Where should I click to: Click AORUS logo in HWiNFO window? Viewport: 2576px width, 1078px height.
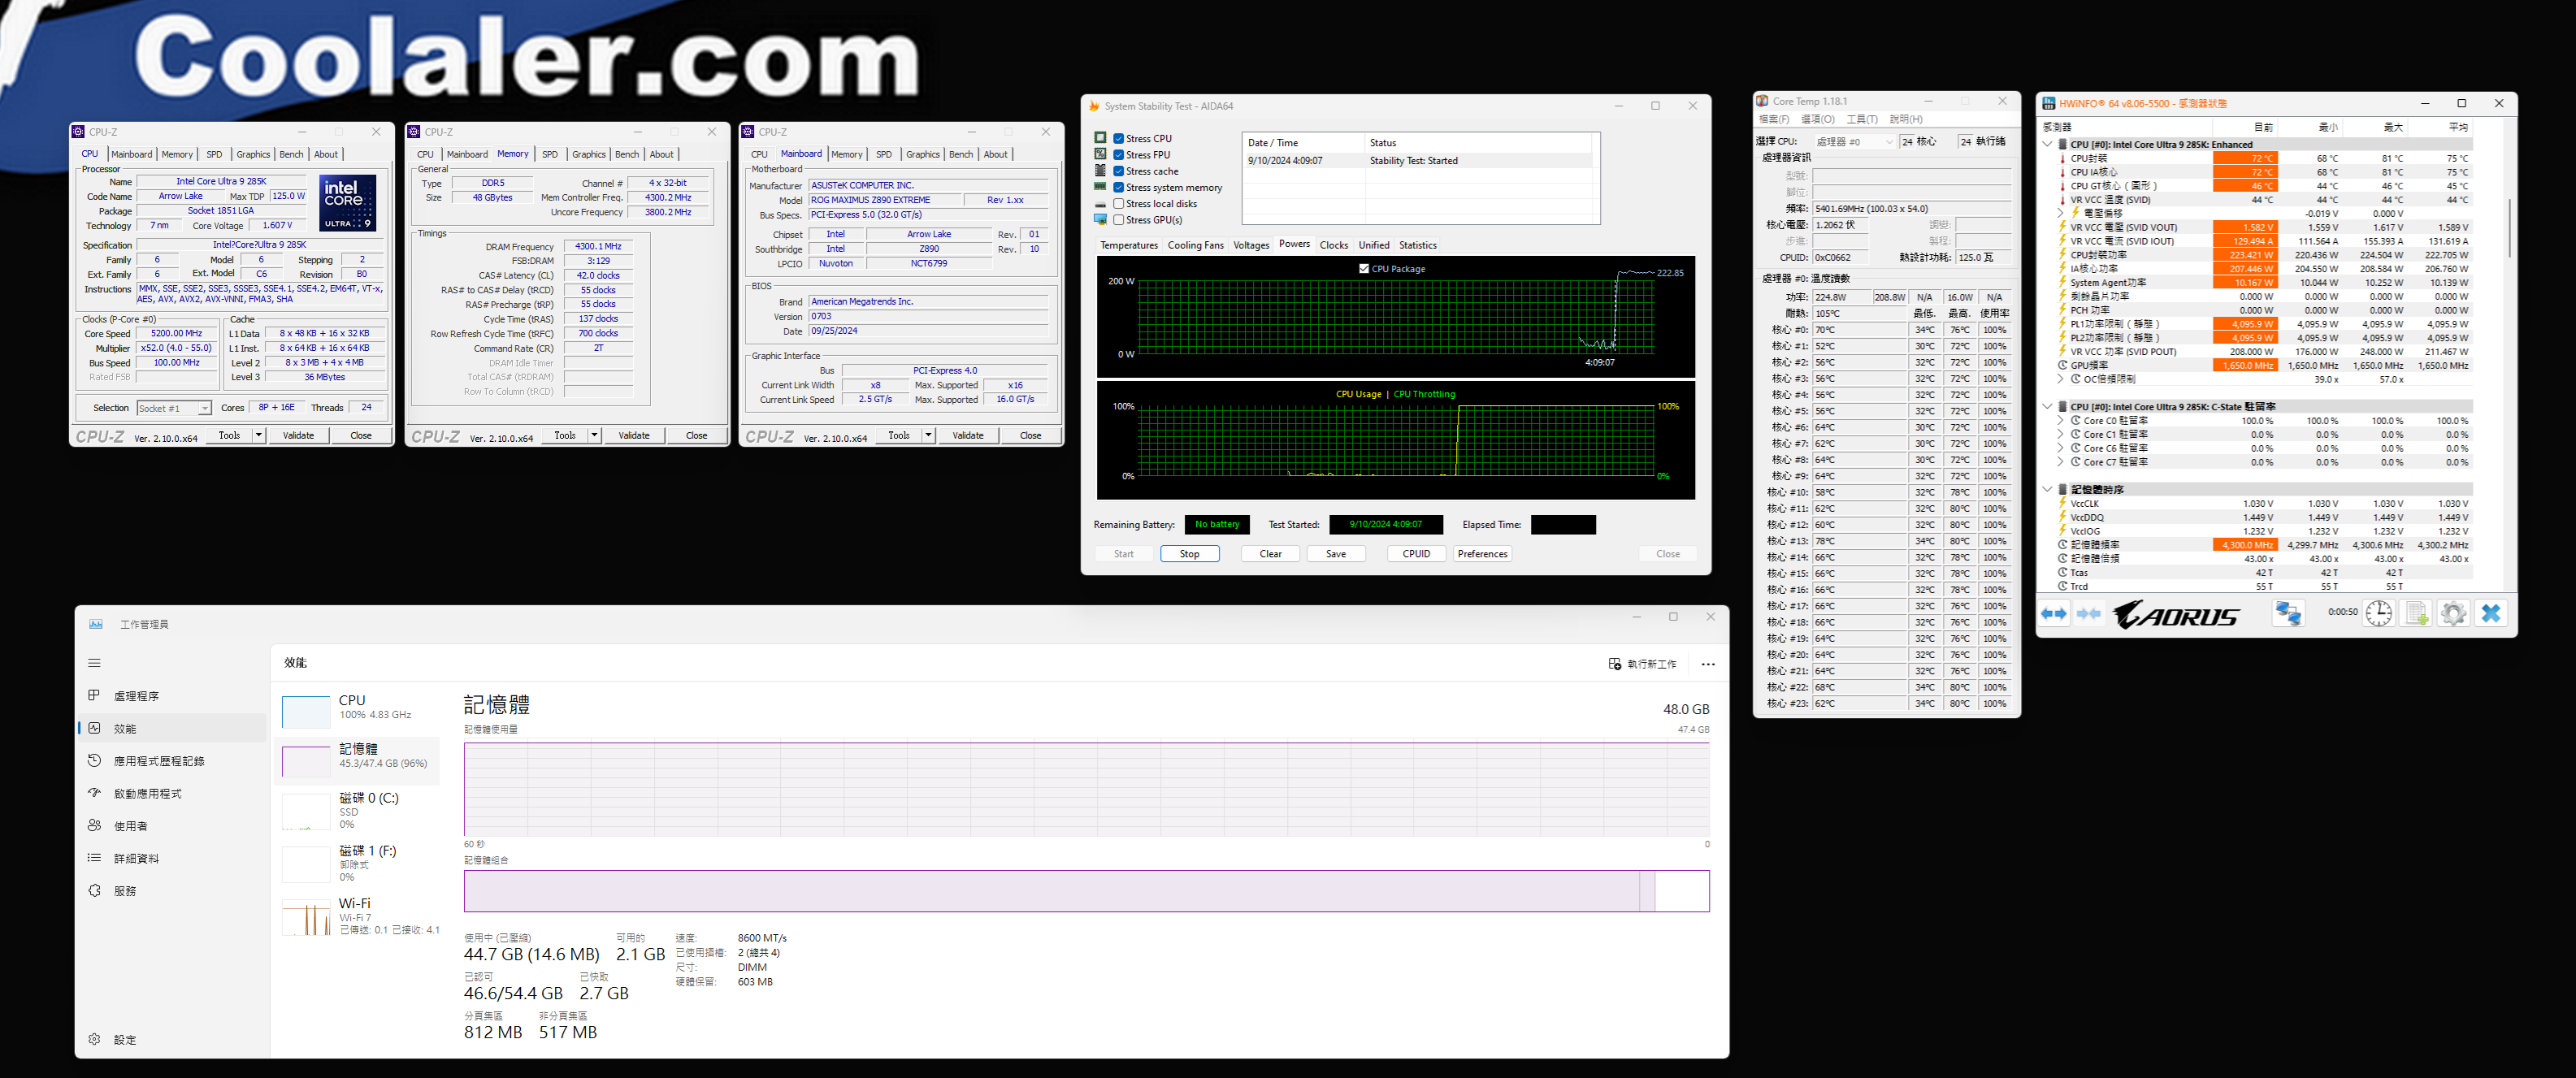[x=2176, y=613]
